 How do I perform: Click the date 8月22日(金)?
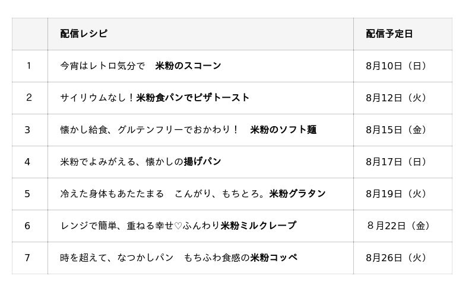[x=398, y=226]
